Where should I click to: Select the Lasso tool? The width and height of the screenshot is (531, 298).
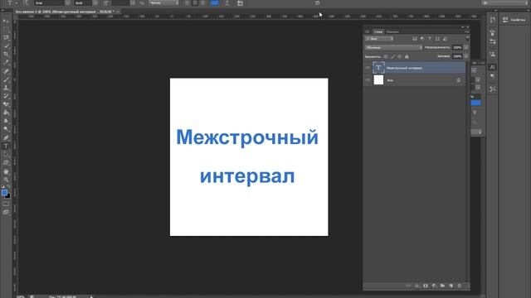coord(6,37)
